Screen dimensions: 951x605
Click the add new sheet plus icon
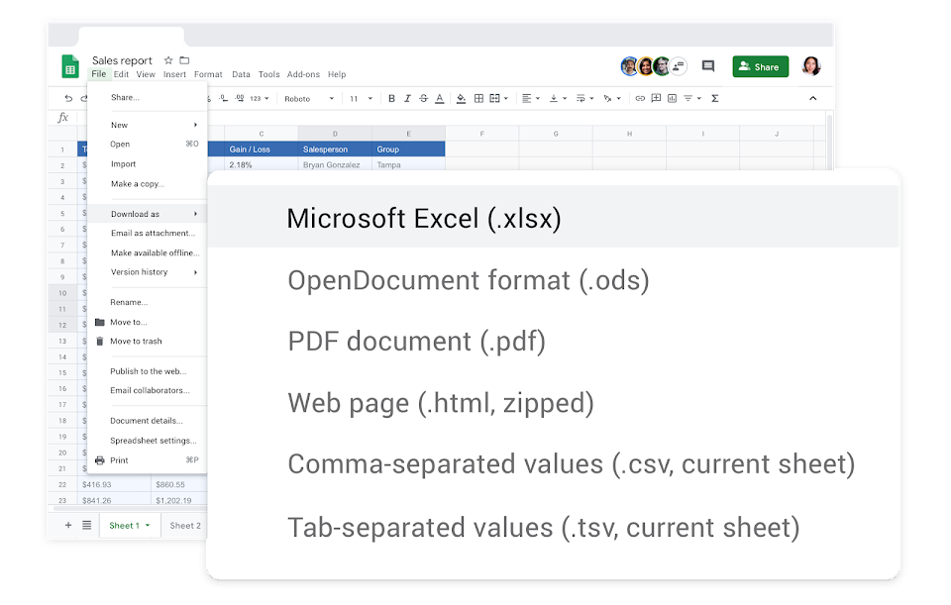[68, 525]
